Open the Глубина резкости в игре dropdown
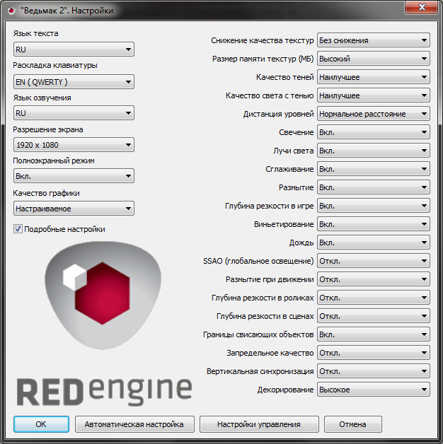This screenshot has height=444, width=443. [373, 206]
